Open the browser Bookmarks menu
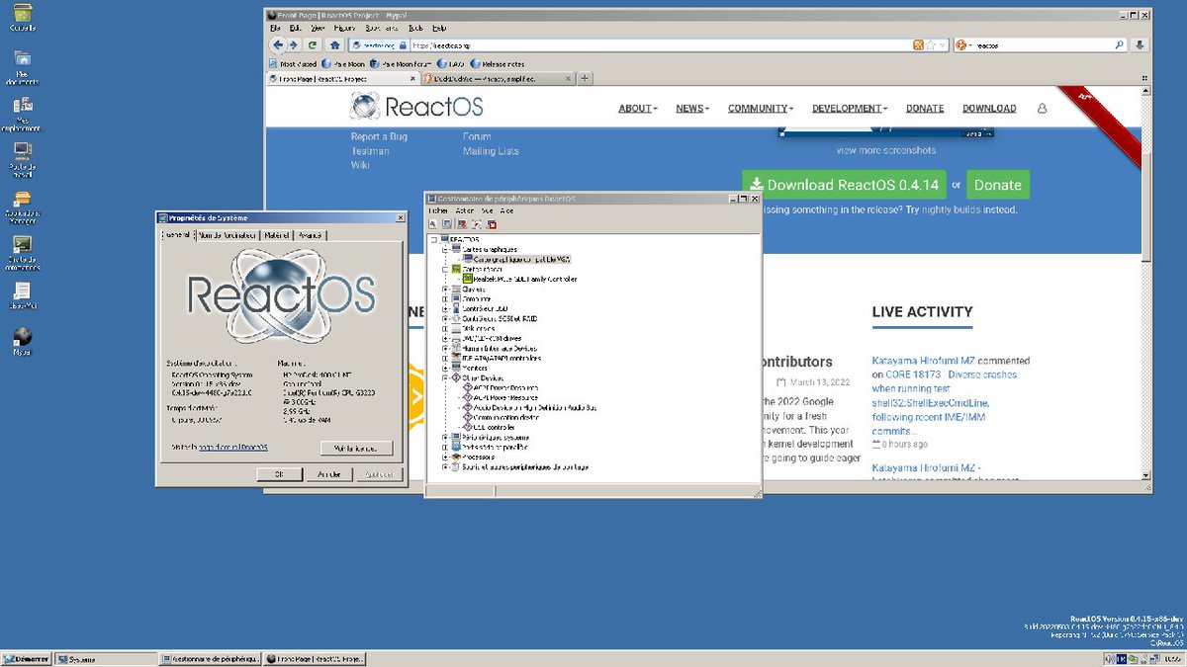This screenshot has height=667, width=1187. (x=381, y=28)
